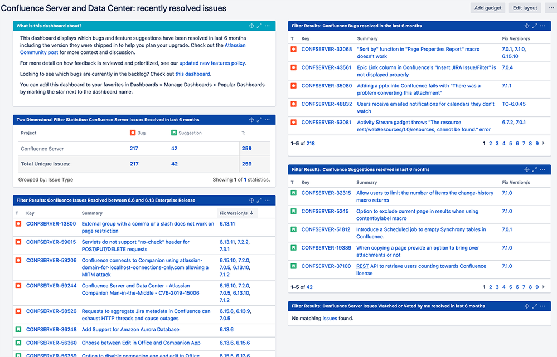Move the 6.6 and 6.13 Enterprise Release gadget
557x357 pixels.
click(251, 200)
